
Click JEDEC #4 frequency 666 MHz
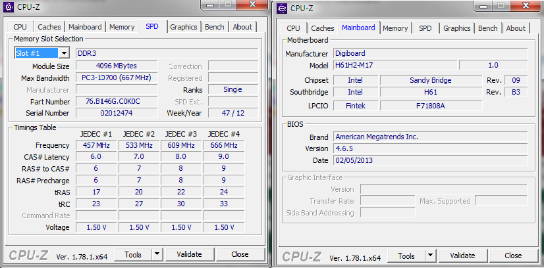224,145
